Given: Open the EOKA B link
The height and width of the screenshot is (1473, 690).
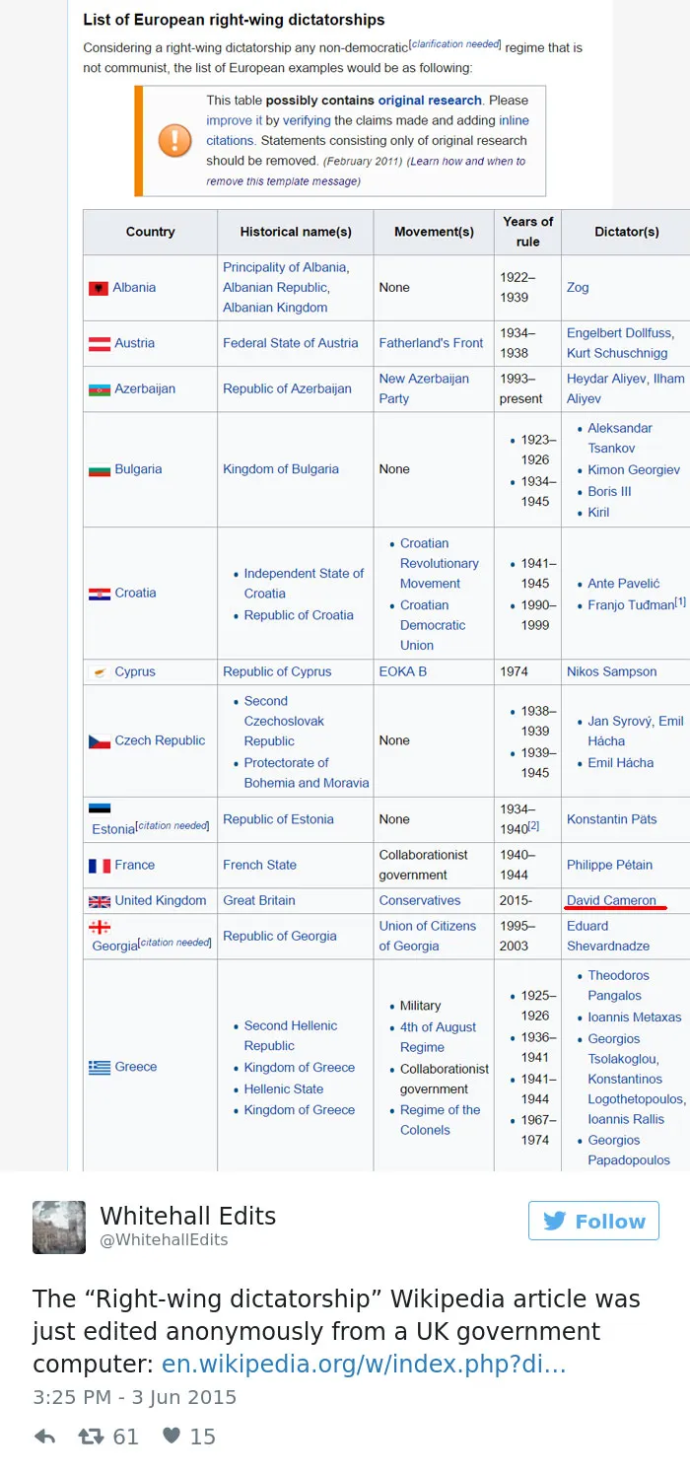Looking at the screenshot, I should click(x=403, y=672).
